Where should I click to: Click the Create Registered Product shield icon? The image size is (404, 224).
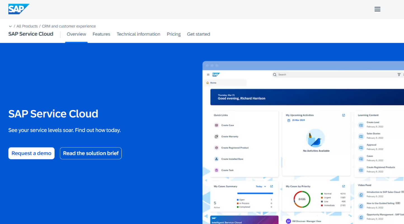[216, 148]
